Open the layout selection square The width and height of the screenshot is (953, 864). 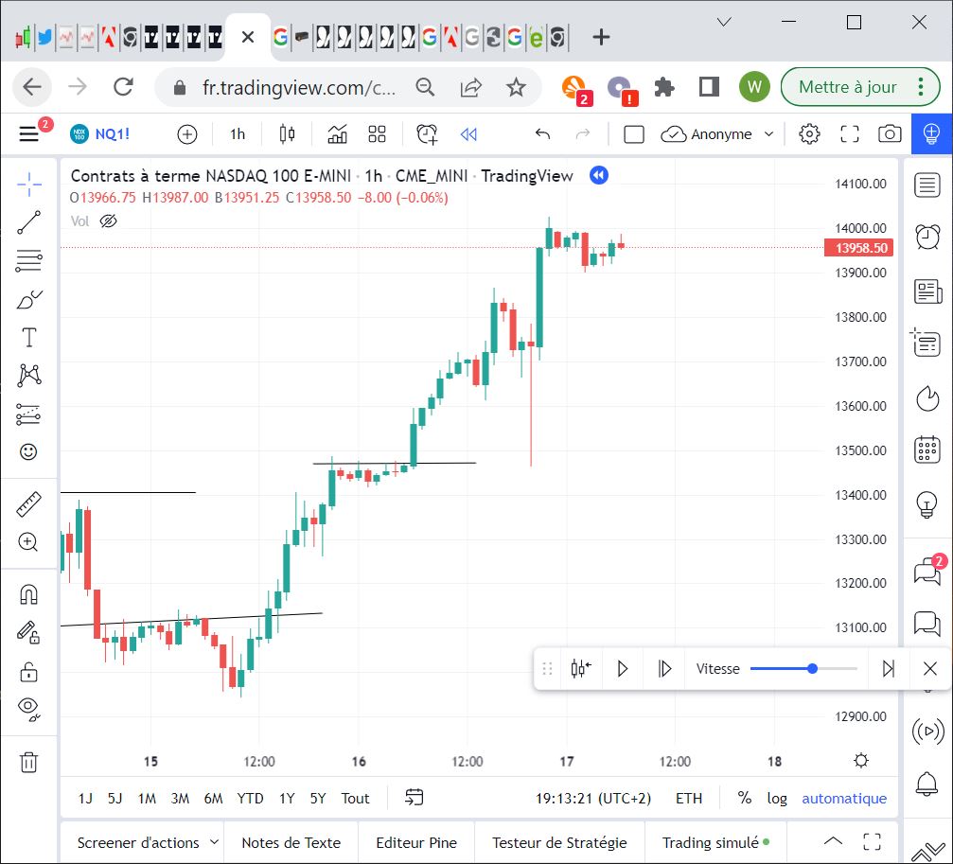click(x=634, y=134)
